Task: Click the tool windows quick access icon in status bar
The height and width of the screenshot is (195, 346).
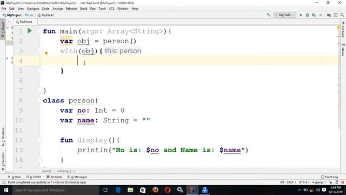Action: (4, 183)
